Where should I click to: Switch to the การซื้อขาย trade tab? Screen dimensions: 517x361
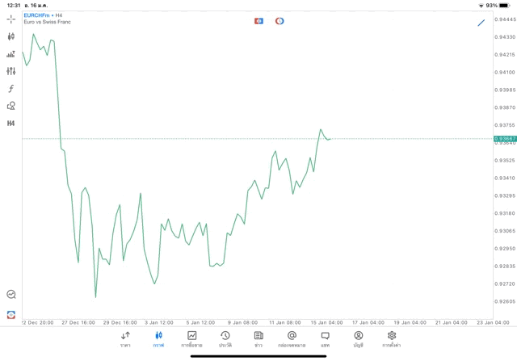(x=192, y=338)
